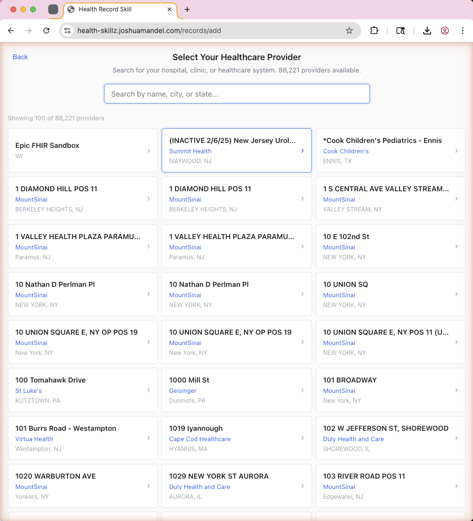Click the VALLEY STREAM, NY location text
The width and height of the screenshot is (473, 521).
click(x=352, y=209)
